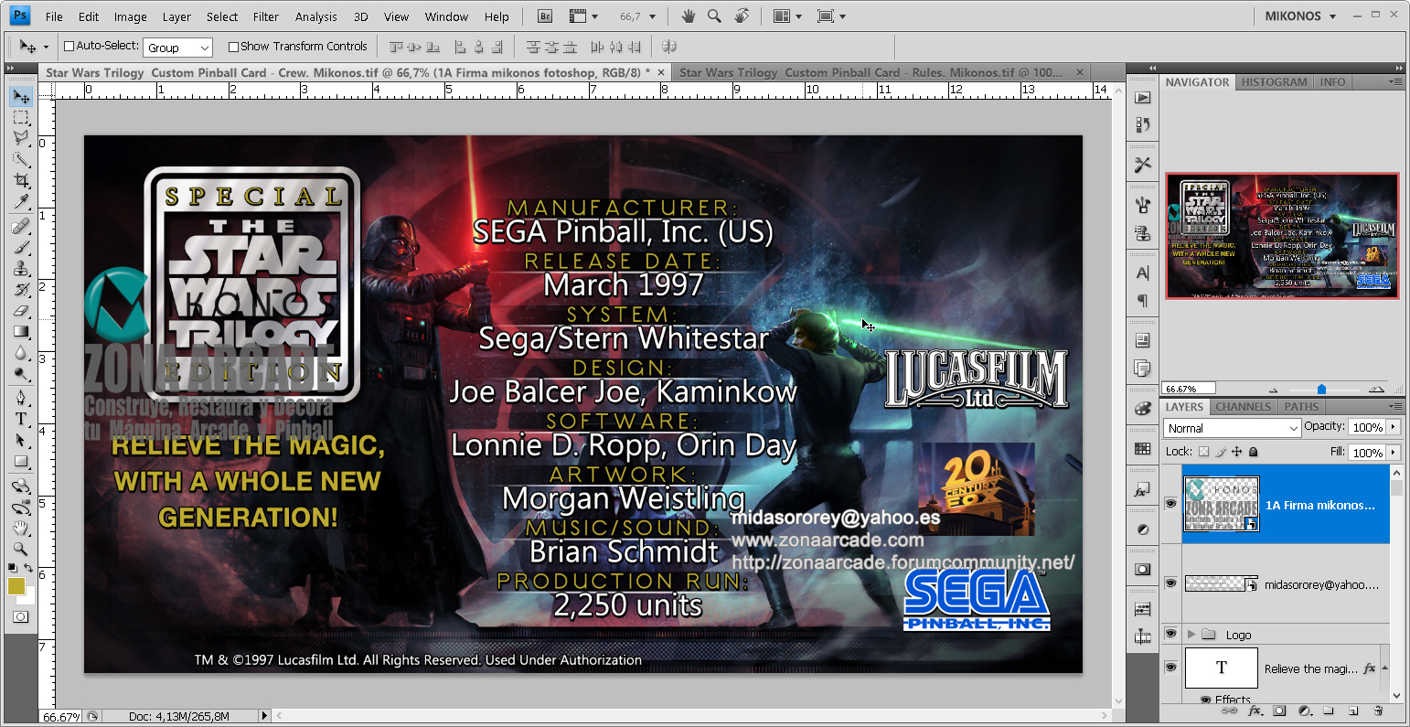The image size is (1410, 727).
Task: Switch to the Paths tab
Action: pos(1301,407)
